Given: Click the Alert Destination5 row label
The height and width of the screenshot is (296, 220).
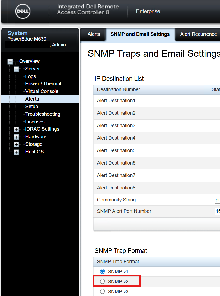Looking at the screenshot, I should pos(116,150).
